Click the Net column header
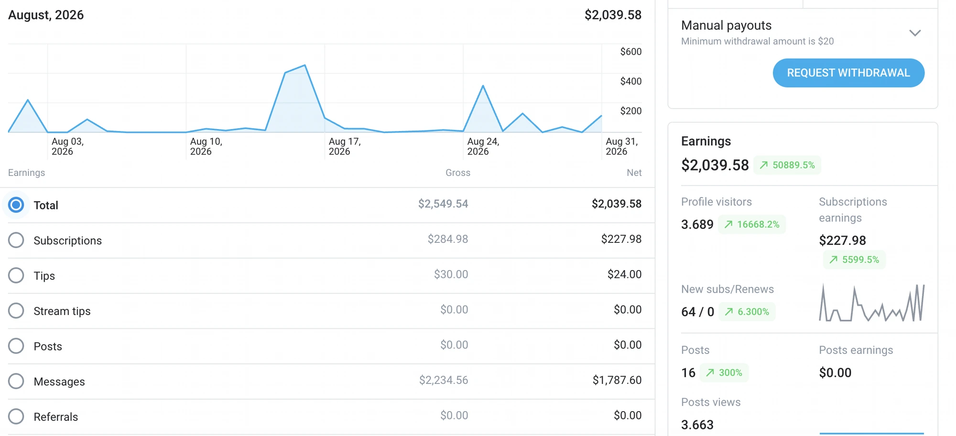Image resolution: width=956 pixels, height=436 pixels. (x=634, y=173)
